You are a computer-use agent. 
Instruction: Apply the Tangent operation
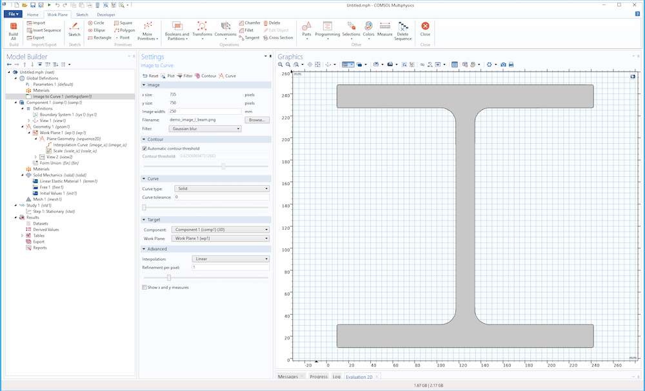click(249, 37)
